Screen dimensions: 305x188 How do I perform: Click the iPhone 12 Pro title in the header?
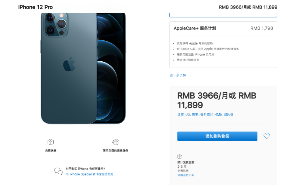tap(35, 7)
